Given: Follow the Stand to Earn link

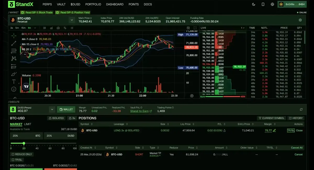Looking at the screenshot, I should [141, 111].
